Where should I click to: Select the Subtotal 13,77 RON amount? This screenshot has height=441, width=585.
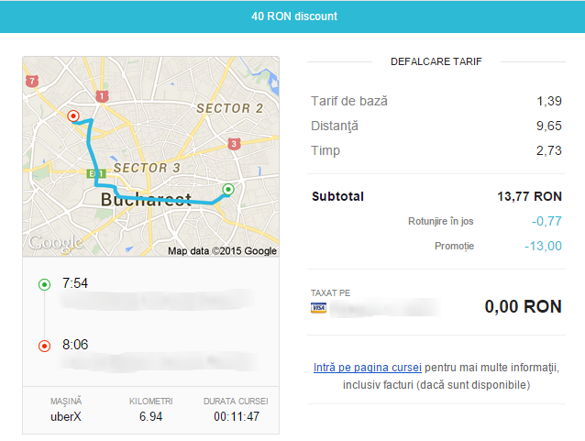click(529, 196)
